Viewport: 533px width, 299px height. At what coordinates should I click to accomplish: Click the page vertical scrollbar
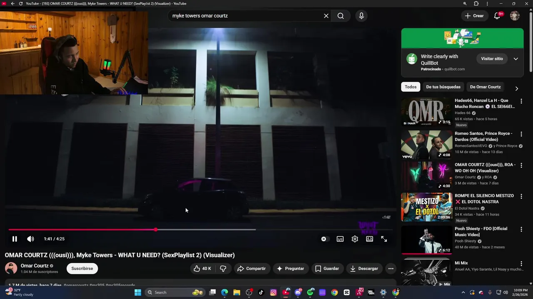click(x=531, y=42)
